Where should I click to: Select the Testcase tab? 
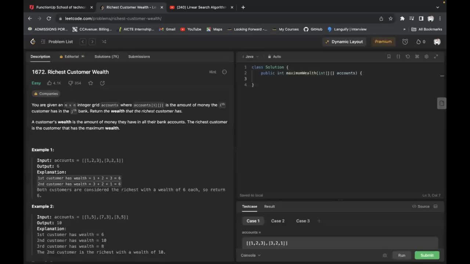249,206
